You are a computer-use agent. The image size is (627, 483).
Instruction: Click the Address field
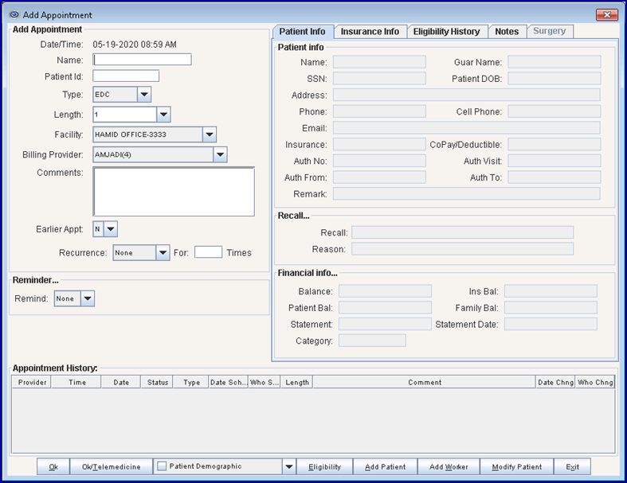(467, 95)
